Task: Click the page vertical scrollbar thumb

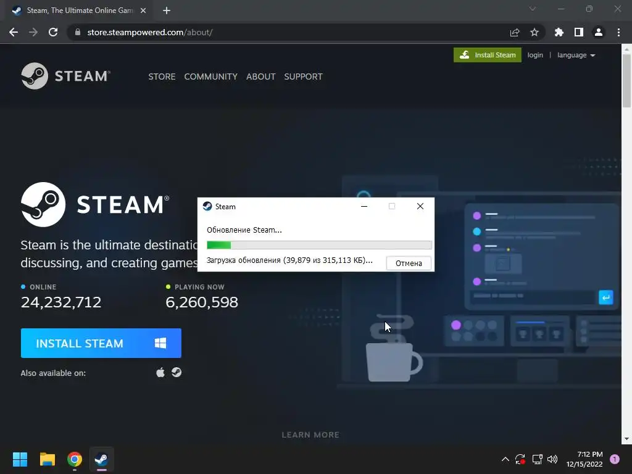Action: click(x=626, y=81)
